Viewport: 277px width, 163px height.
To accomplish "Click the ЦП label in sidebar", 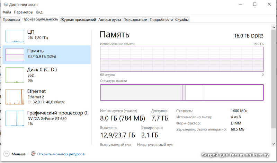I will (31, 32).
